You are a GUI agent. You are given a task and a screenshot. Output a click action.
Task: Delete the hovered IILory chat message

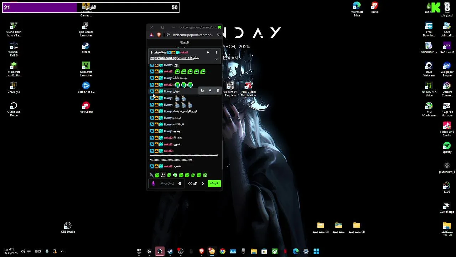tap(218, 91)
